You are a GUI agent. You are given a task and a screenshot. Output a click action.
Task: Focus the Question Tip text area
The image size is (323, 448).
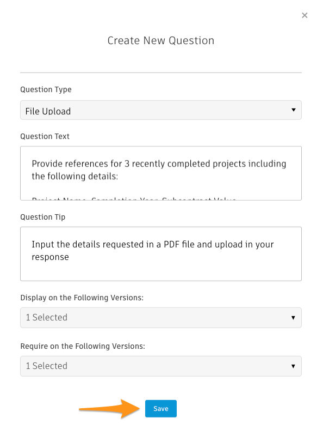(161, 254)
